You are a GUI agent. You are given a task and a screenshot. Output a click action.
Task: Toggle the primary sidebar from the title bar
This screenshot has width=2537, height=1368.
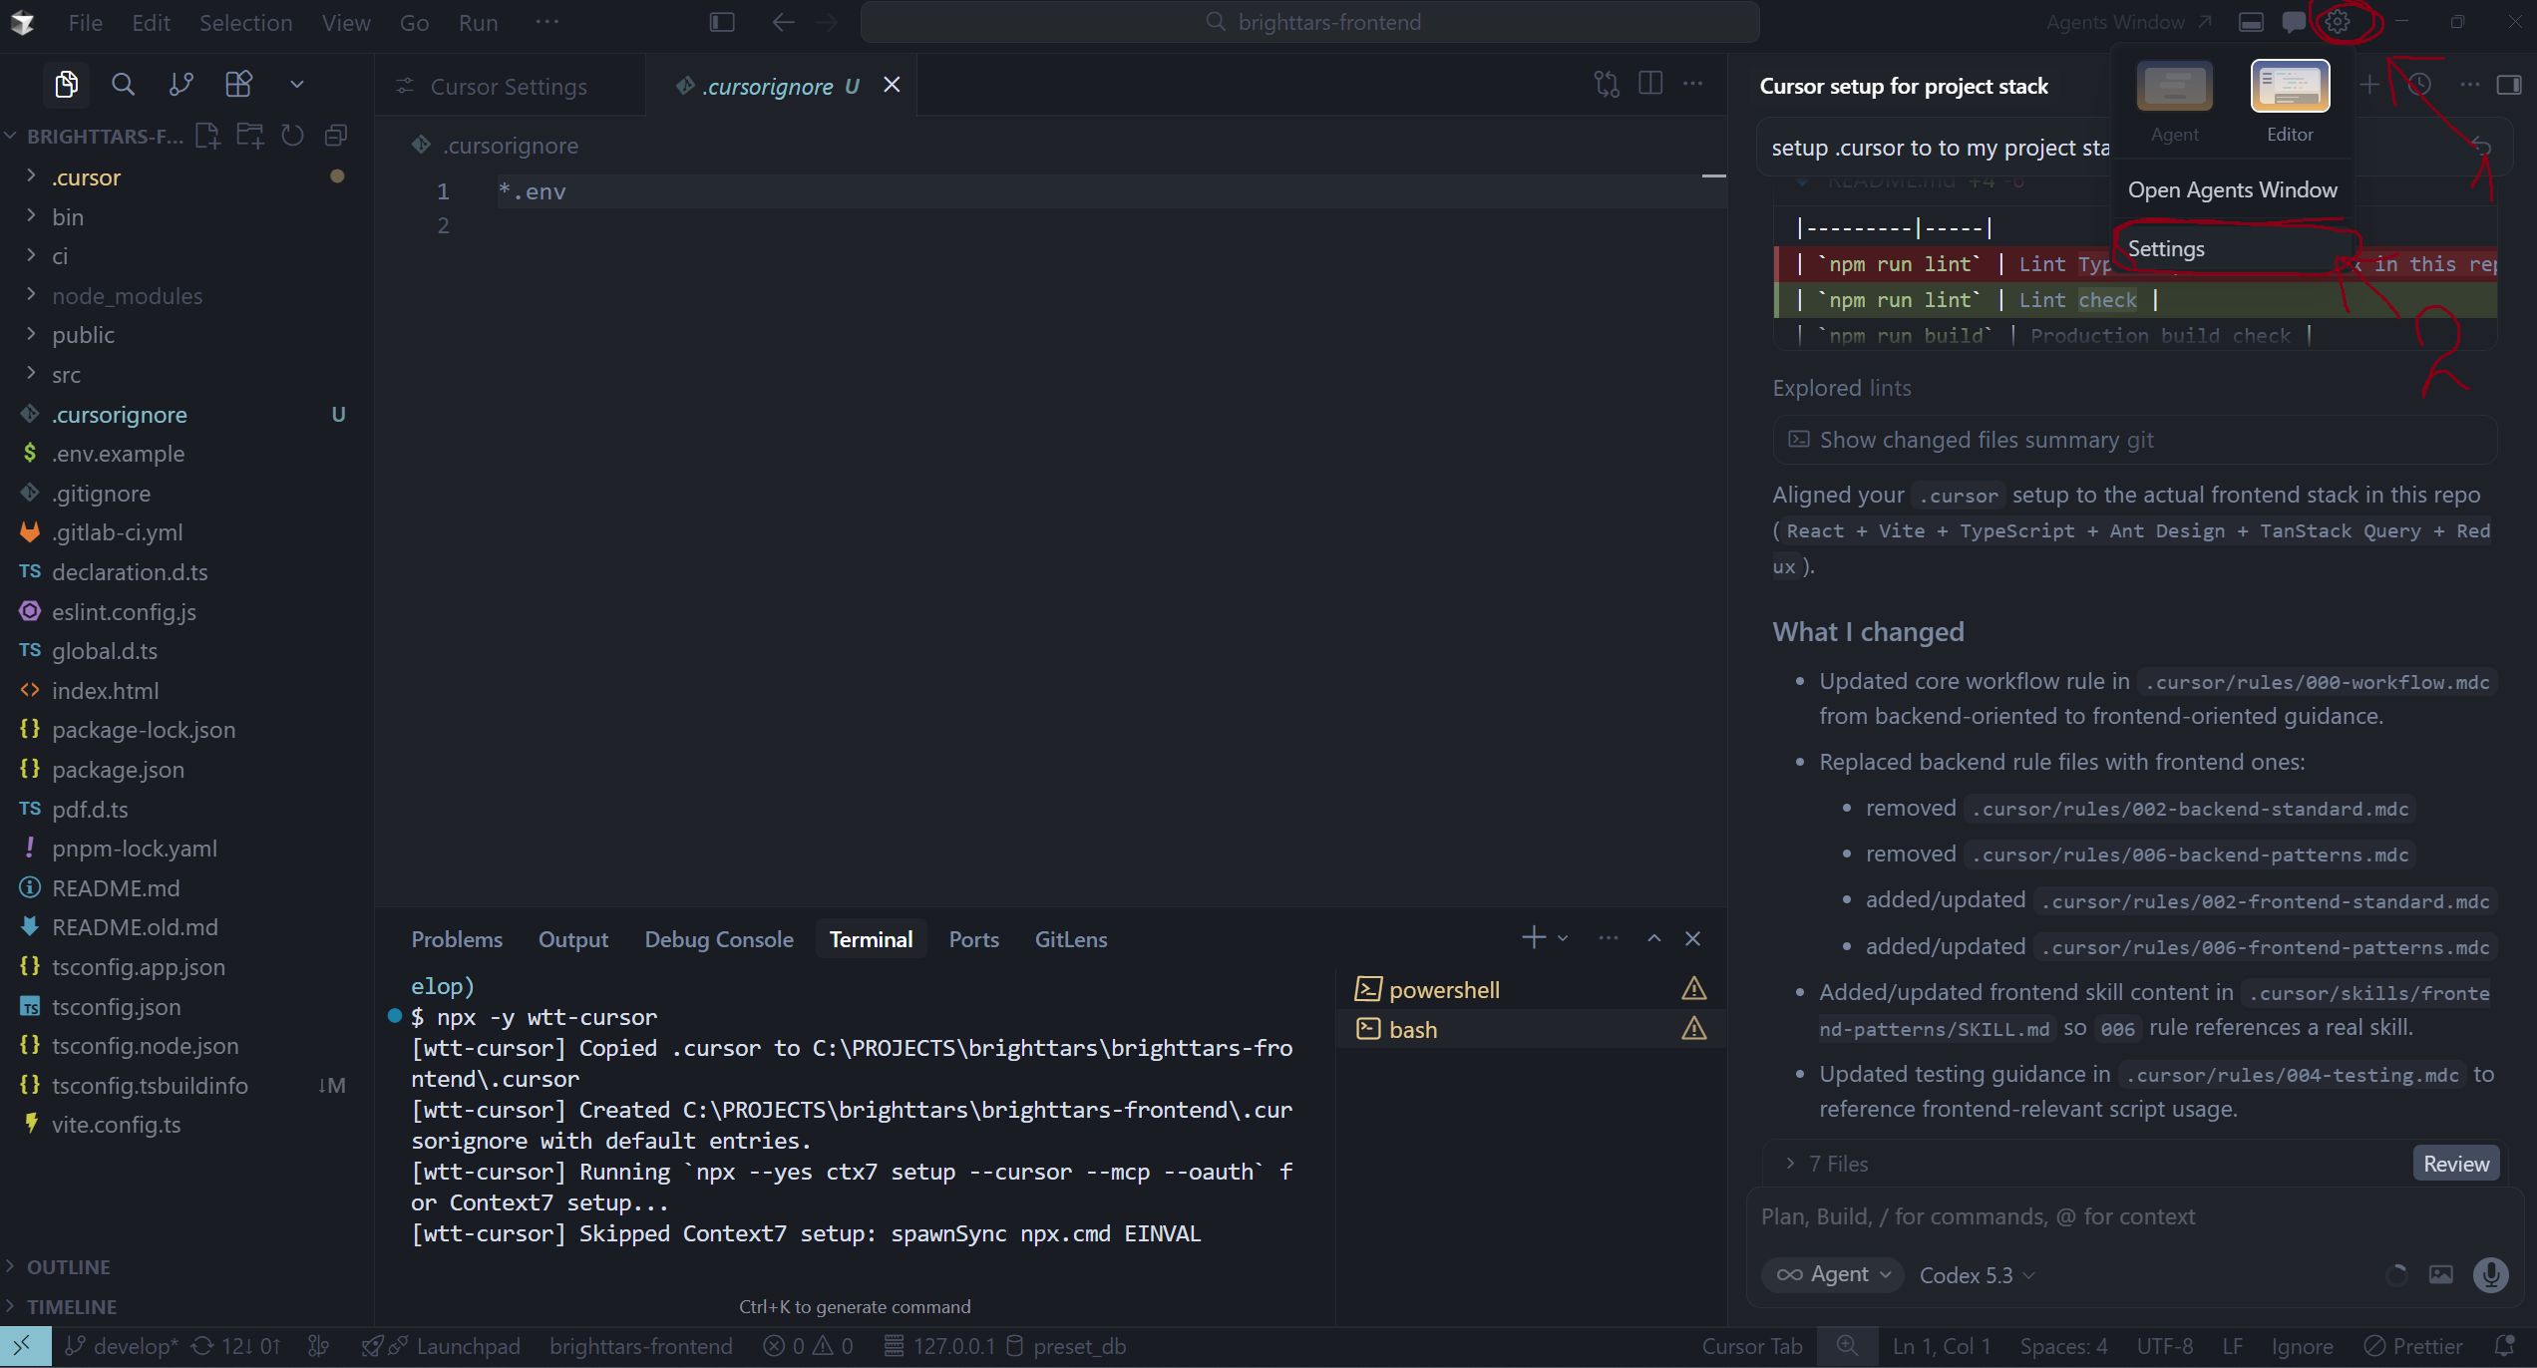[x=722, y=22]
